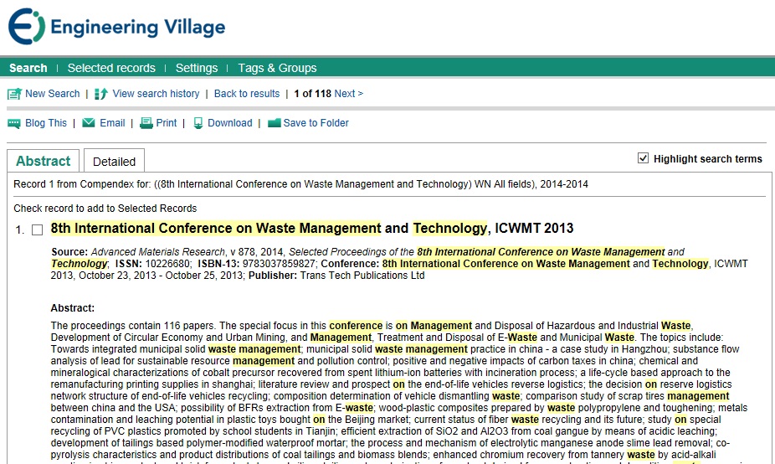775x464 pixels.
Task: Click Back to results link
Action: point(247,94)
